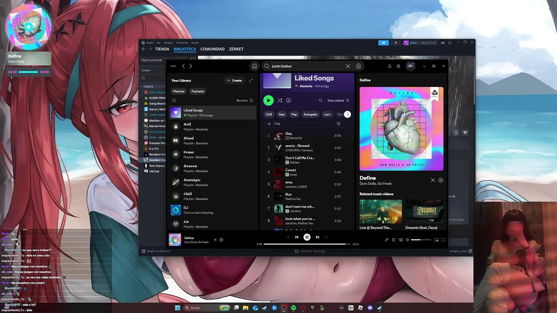Screen dimensions: 557x313
Task: Select the Chill filter chip
Action: tap(269, 114)
